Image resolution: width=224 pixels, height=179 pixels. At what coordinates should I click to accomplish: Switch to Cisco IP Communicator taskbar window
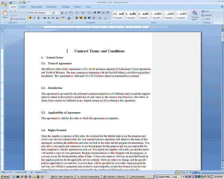point(89,177)
